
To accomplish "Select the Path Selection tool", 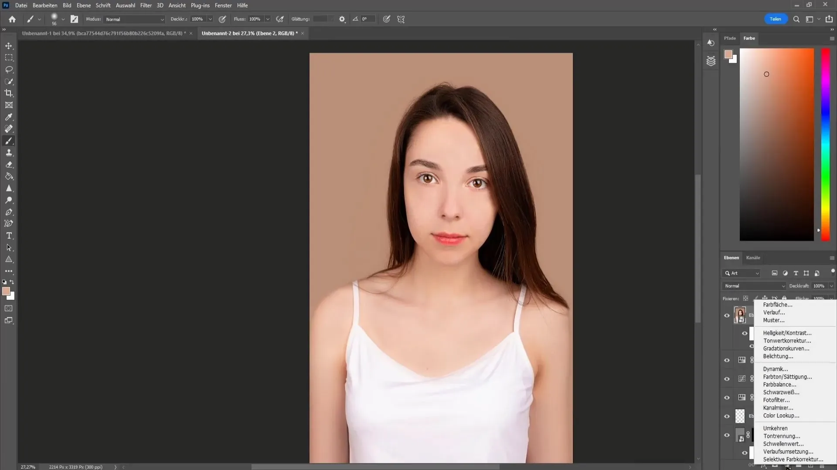I will click(x=9, y=248).
